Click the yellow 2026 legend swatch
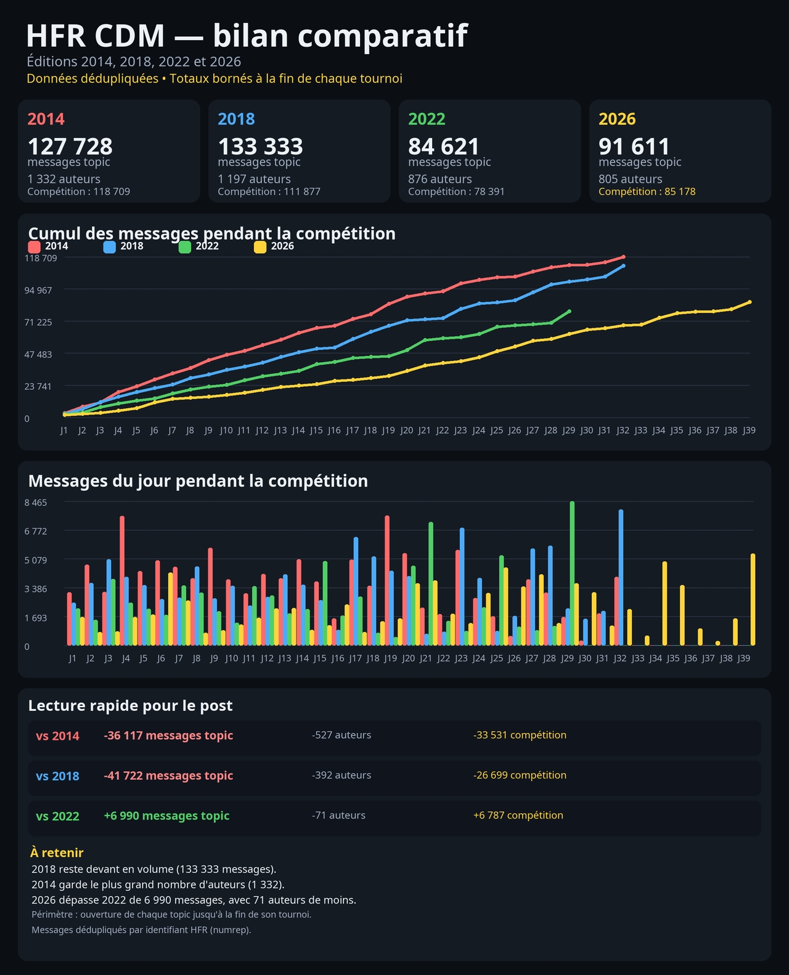Screen dimensions: 789x975 (260, 247)
